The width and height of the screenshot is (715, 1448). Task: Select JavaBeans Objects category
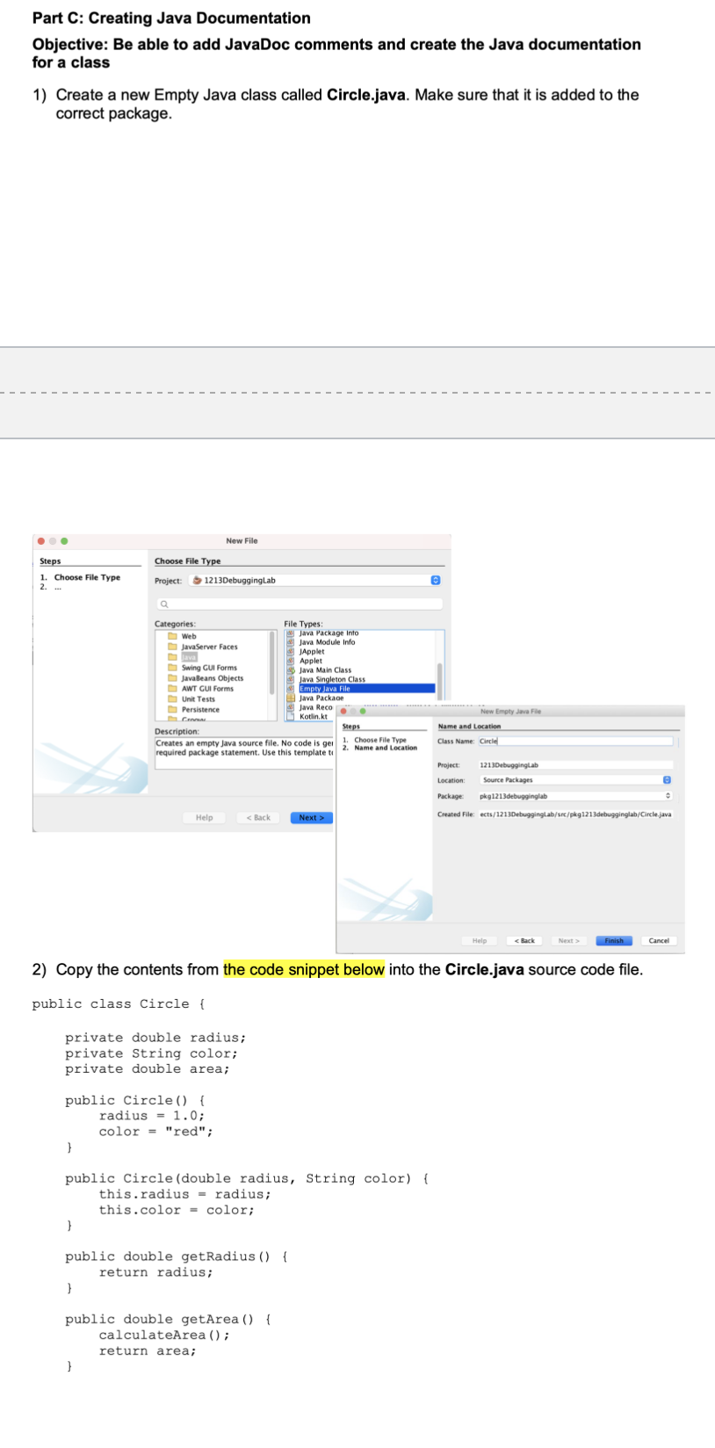pos(206,678)
